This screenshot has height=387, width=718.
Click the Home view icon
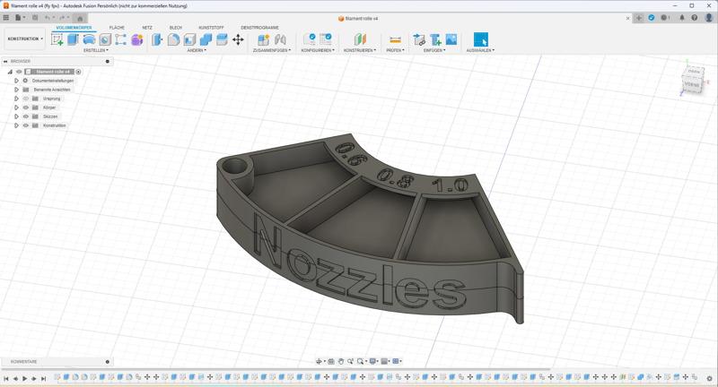coord(80,18)
